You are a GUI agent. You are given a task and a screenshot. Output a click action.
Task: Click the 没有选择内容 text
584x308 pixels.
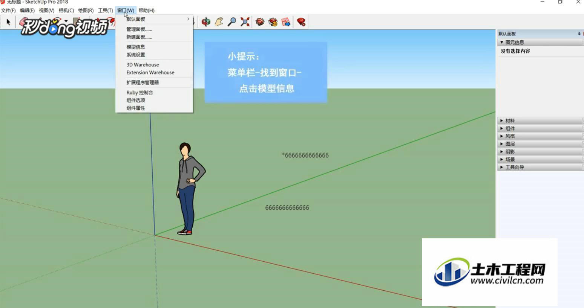click(x=515, y=51)
